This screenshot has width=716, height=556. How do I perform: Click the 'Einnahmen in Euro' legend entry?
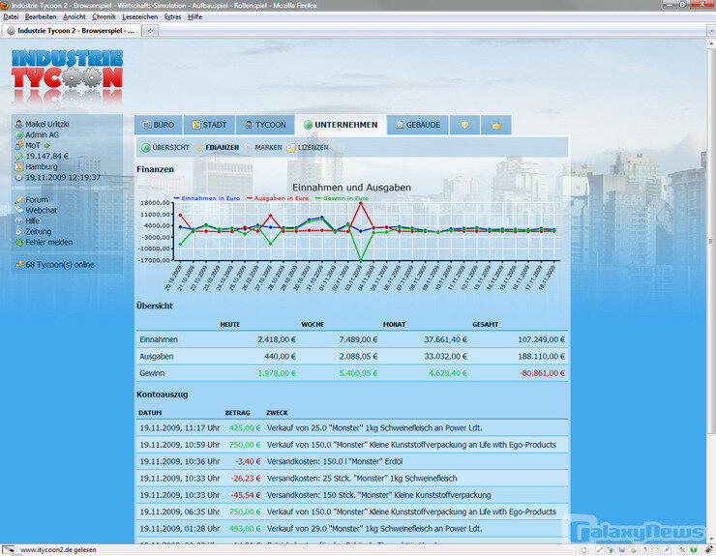coord(207,198)
